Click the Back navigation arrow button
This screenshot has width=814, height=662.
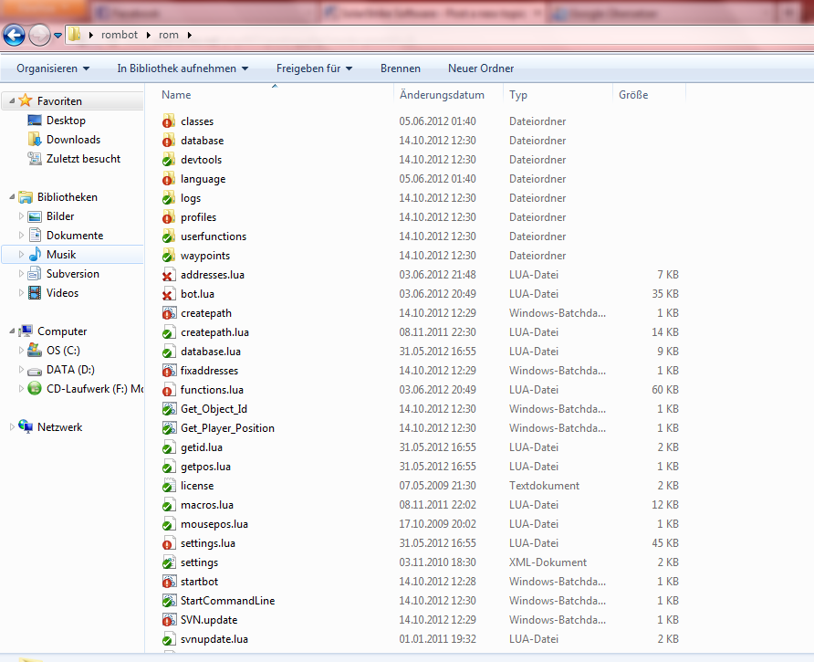tap(14, 36)
